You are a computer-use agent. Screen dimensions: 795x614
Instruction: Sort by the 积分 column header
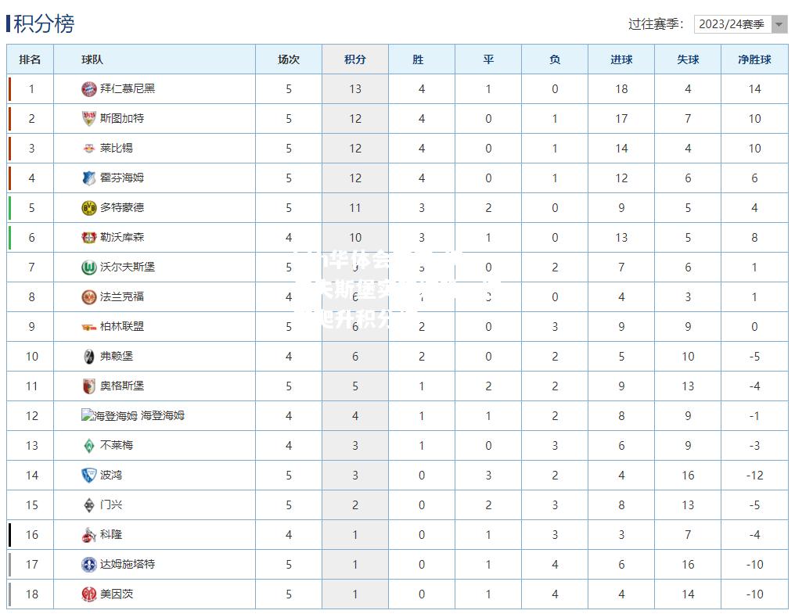(x=355, y=59)
